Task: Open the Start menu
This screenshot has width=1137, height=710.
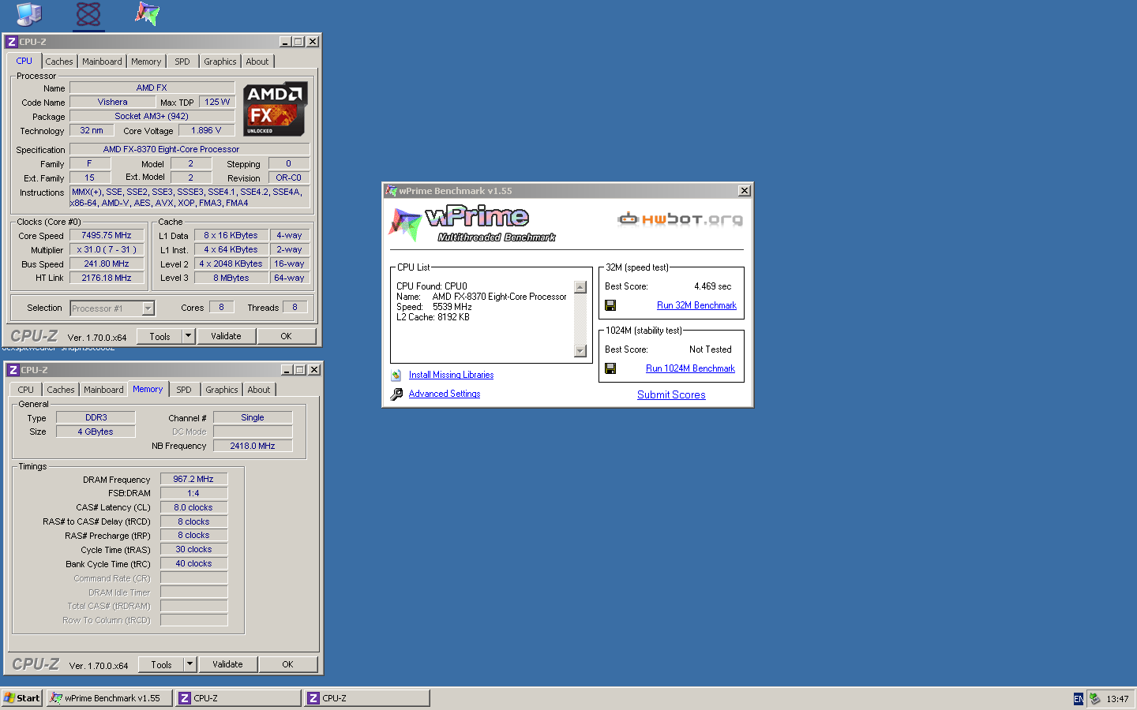Action: click(22, 698)
